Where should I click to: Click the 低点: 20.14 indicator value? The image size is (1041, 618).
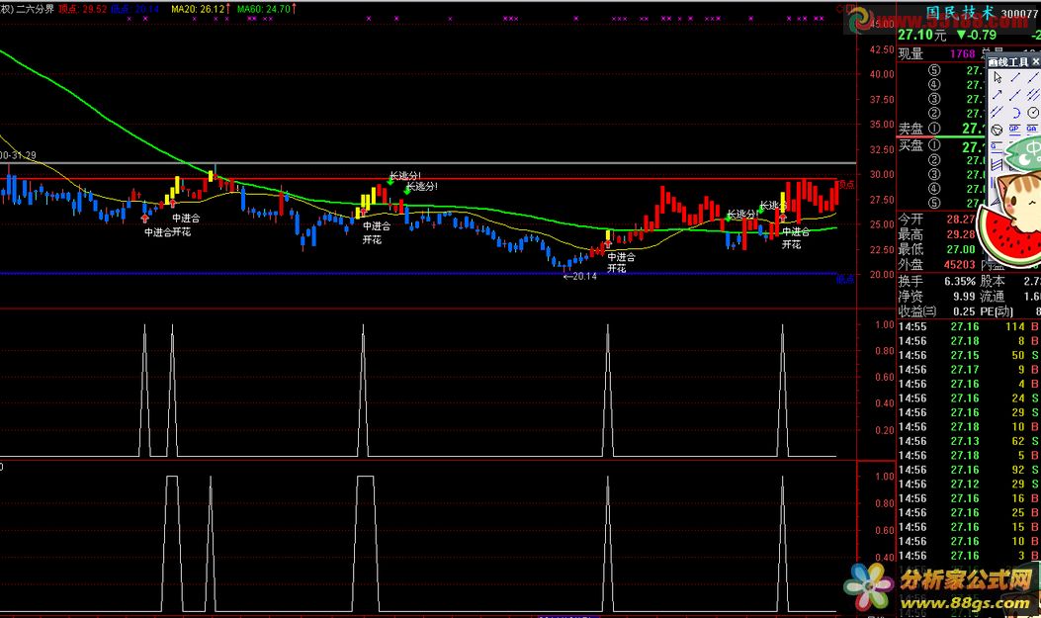[x=134, y=9]
